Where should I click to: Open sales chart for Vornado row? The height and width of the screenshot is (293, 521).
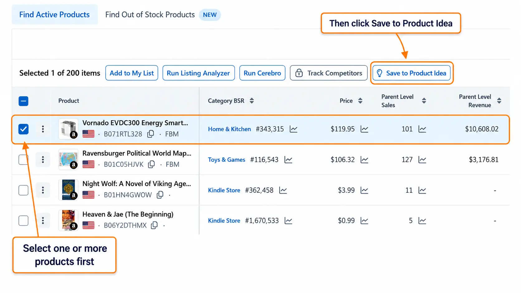(x=422, y=129)
